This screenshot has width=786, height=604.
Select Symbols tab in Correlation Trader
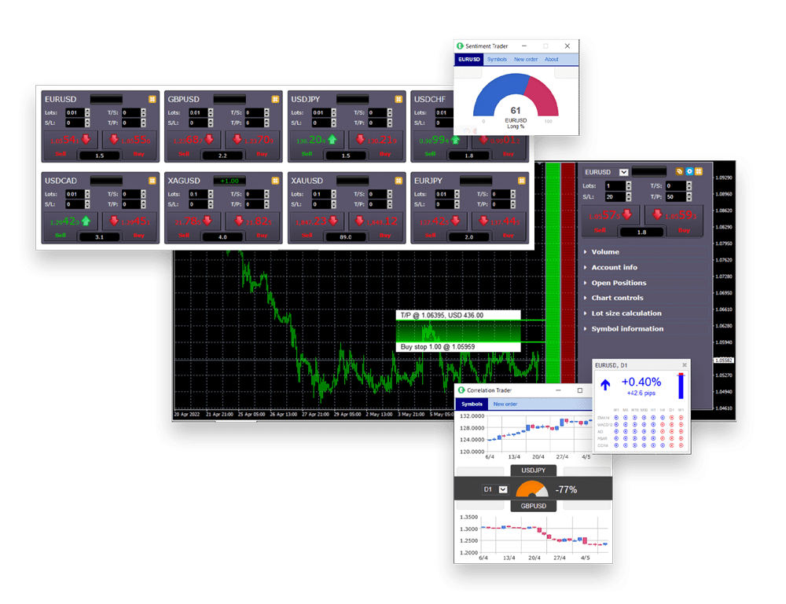click(472, 404)
